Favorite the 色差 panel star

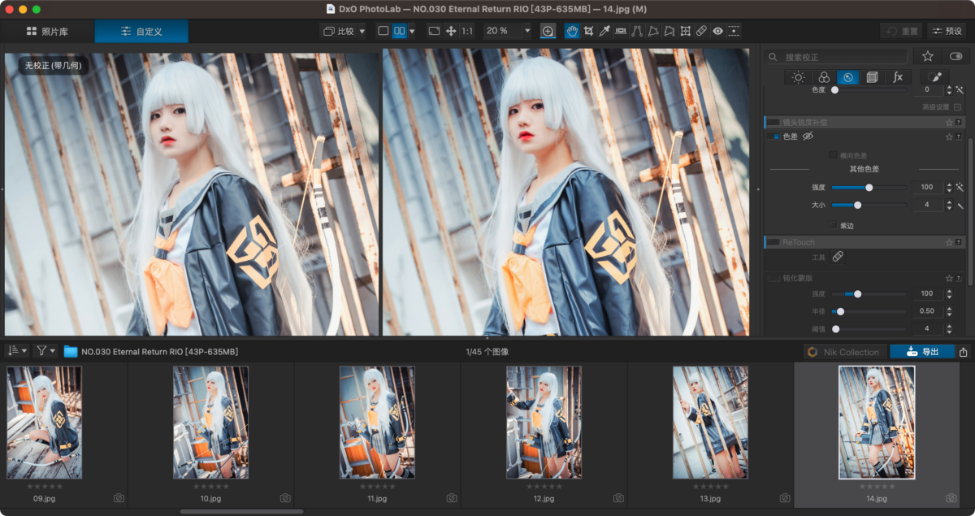pyautogui.click(x=949, y=137)
